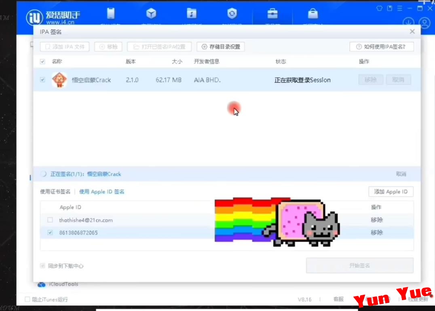Toggle the select-all checkbox beside 名称
The width and height of the screenshot is (435, 311).
coord(42,61)
